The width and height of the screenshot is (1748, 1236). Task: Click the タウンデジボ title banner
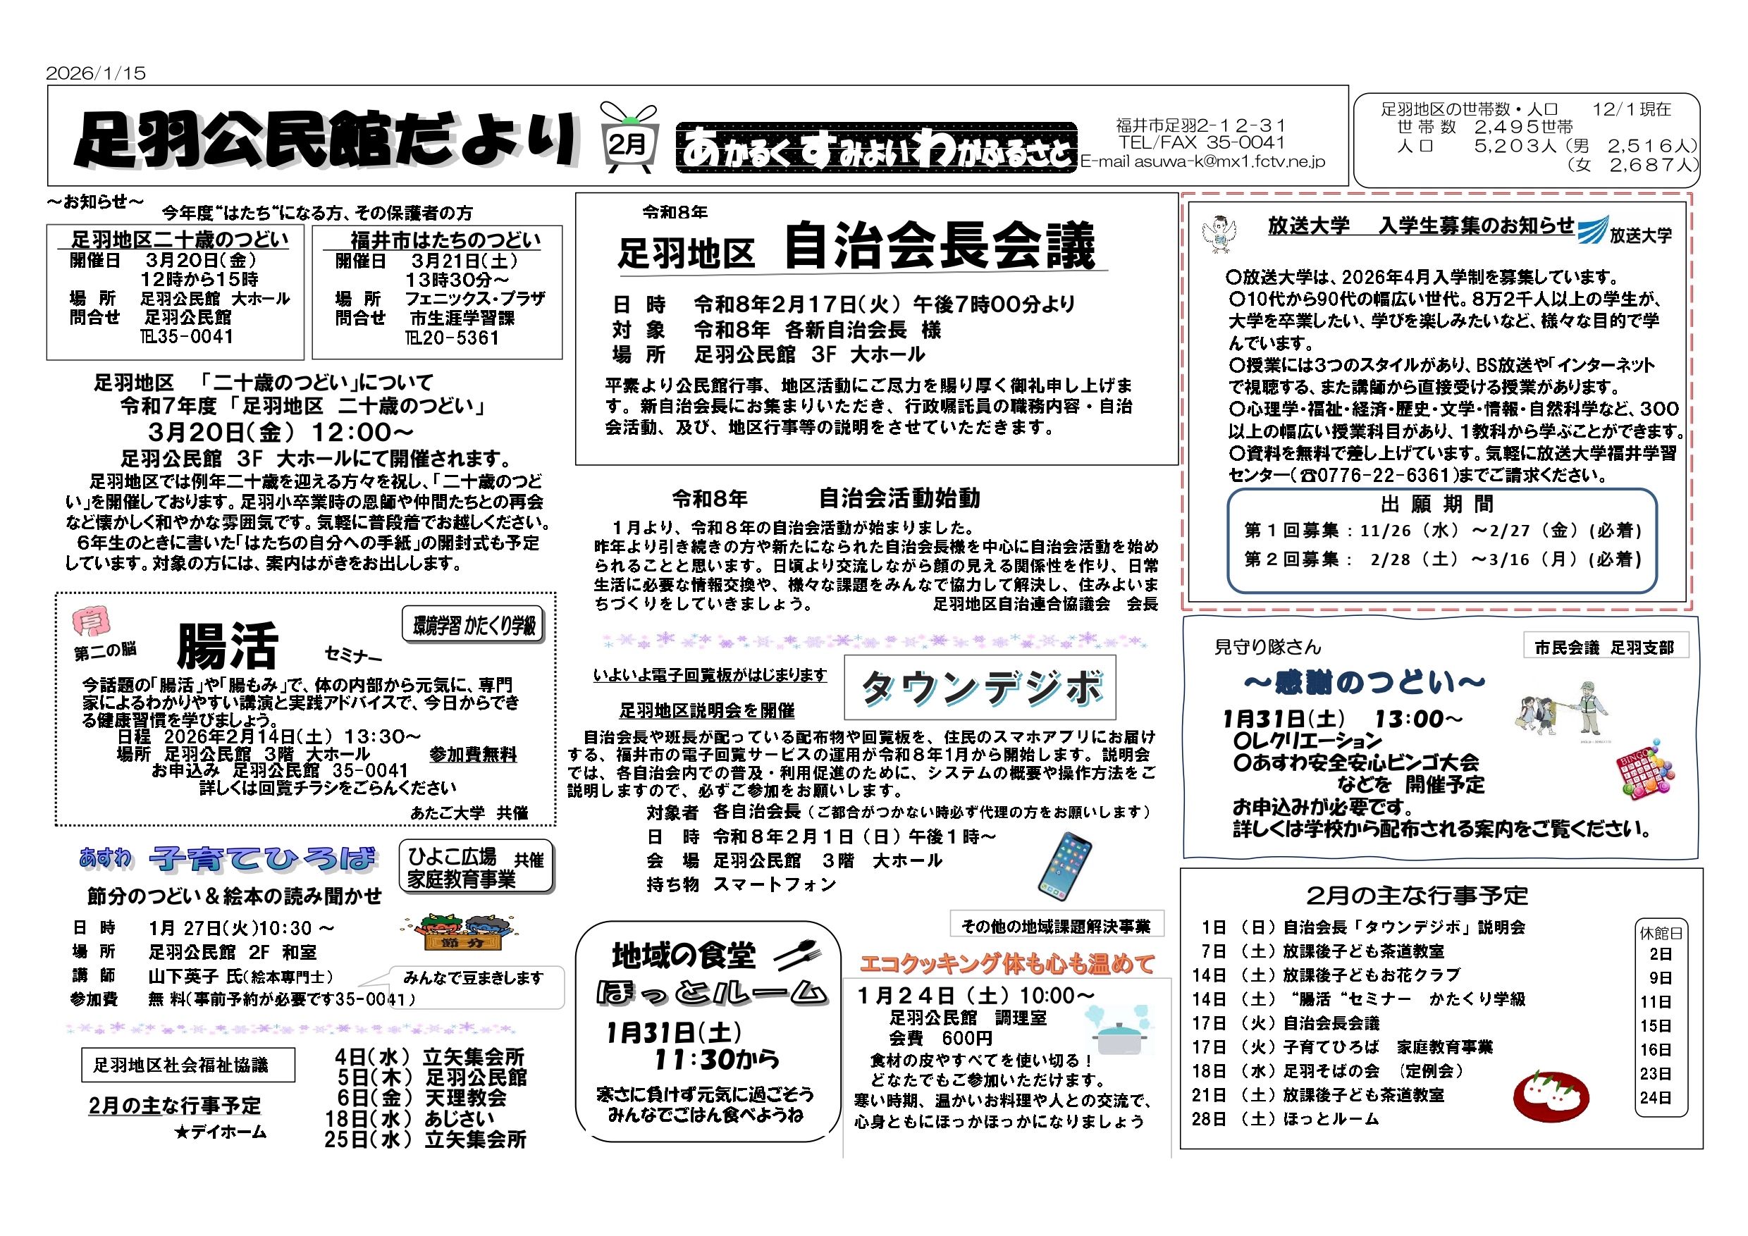(980, 687)
